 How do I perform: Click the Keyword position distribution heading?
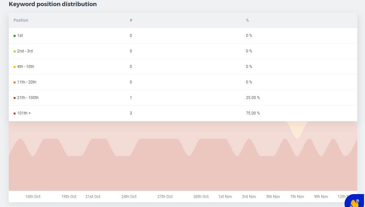(53, 4)
